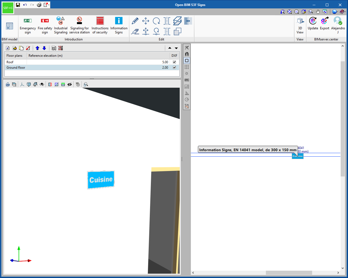This screenshot has width=348, height=278.
Task: Click the Update BIM model icon
Action: tap(313, 23)
